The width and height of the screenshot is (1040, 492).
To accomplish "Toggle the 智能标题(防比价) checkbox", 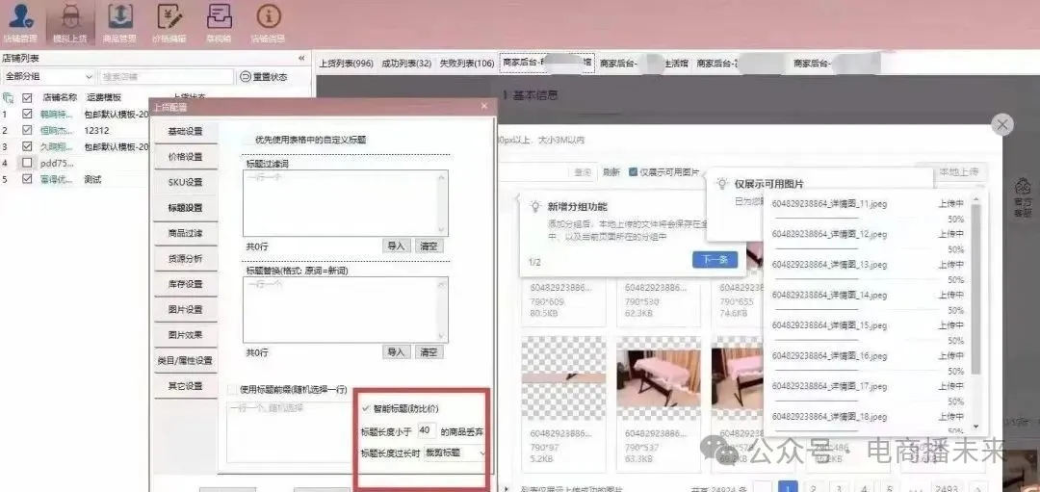I will tap(366, 408).
